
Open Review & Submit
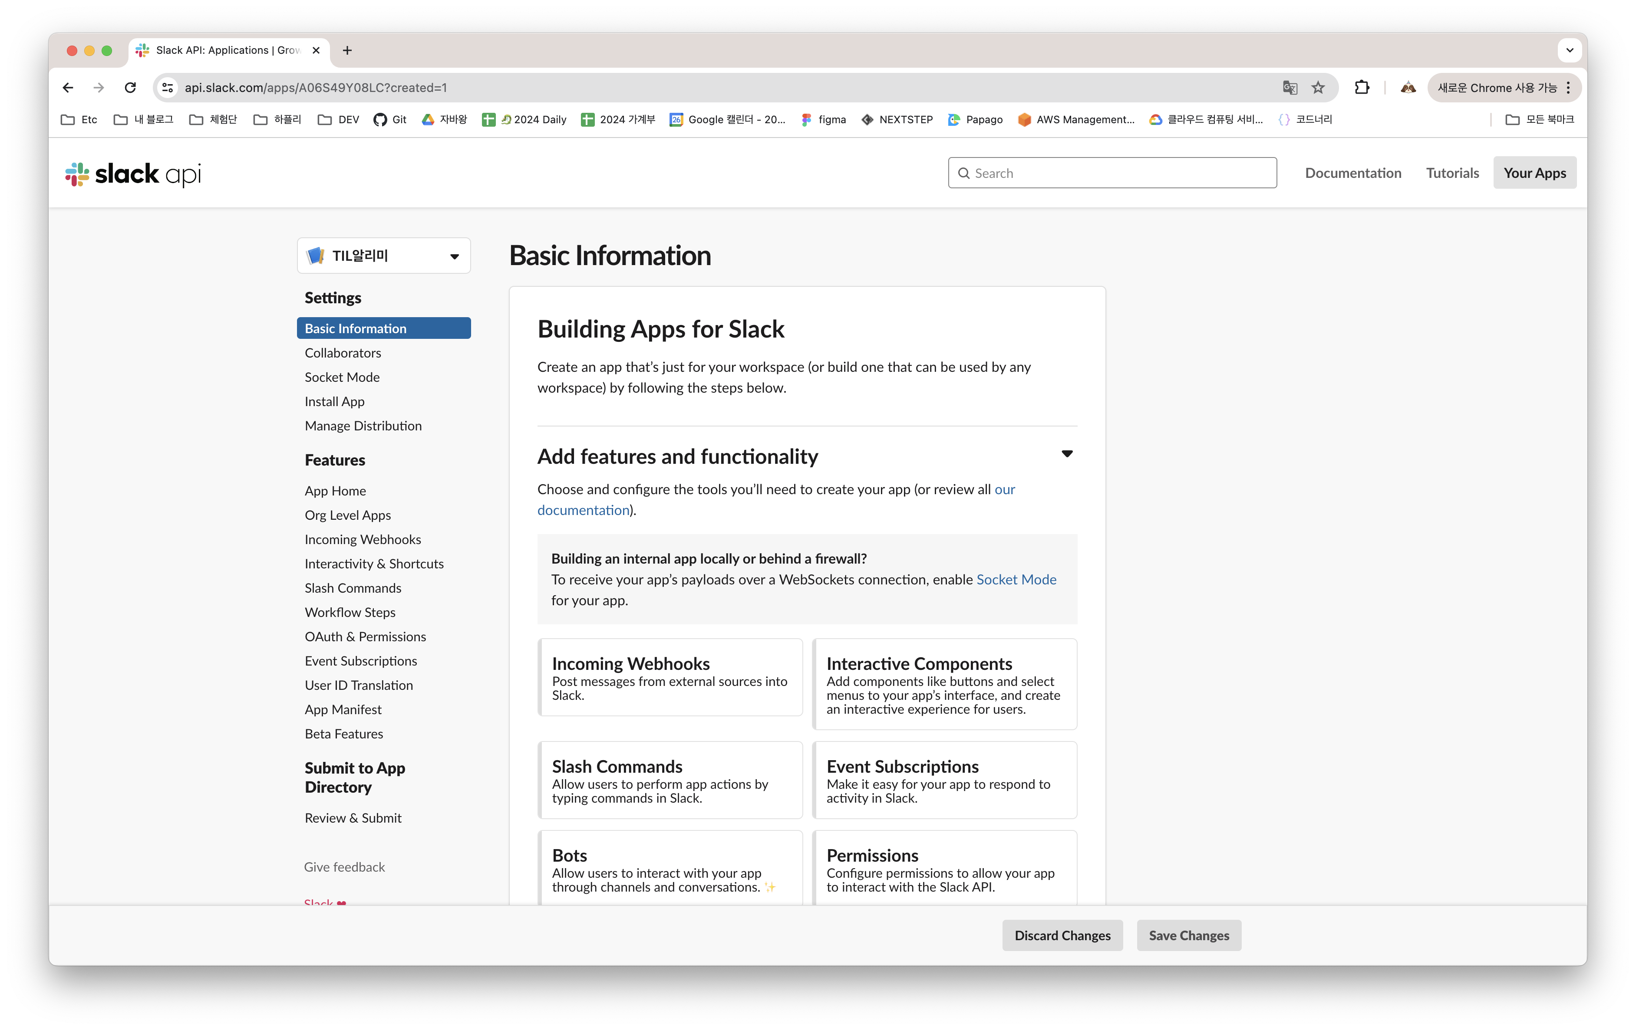tap(353, 819)
